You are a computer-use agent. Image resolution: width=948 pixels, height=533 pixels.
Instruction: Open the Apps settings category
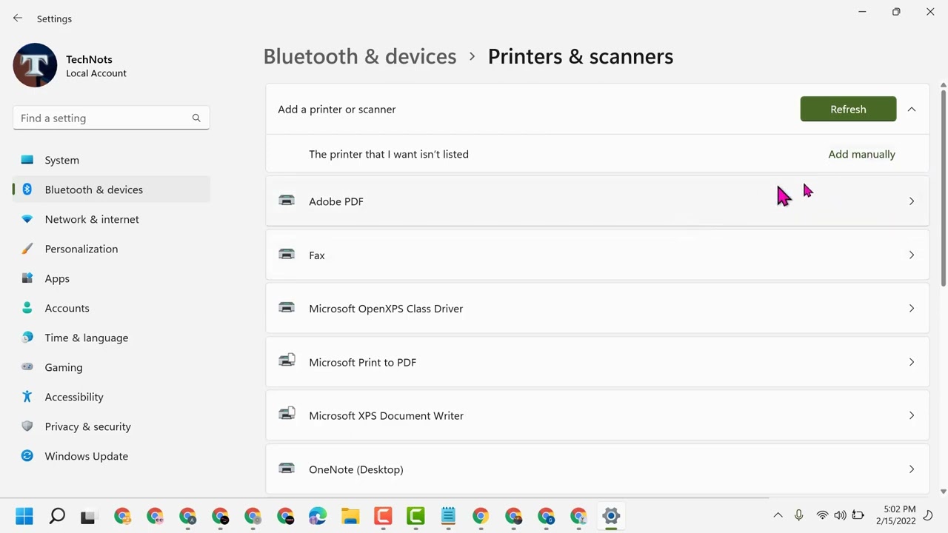click(x=111, y=278)
